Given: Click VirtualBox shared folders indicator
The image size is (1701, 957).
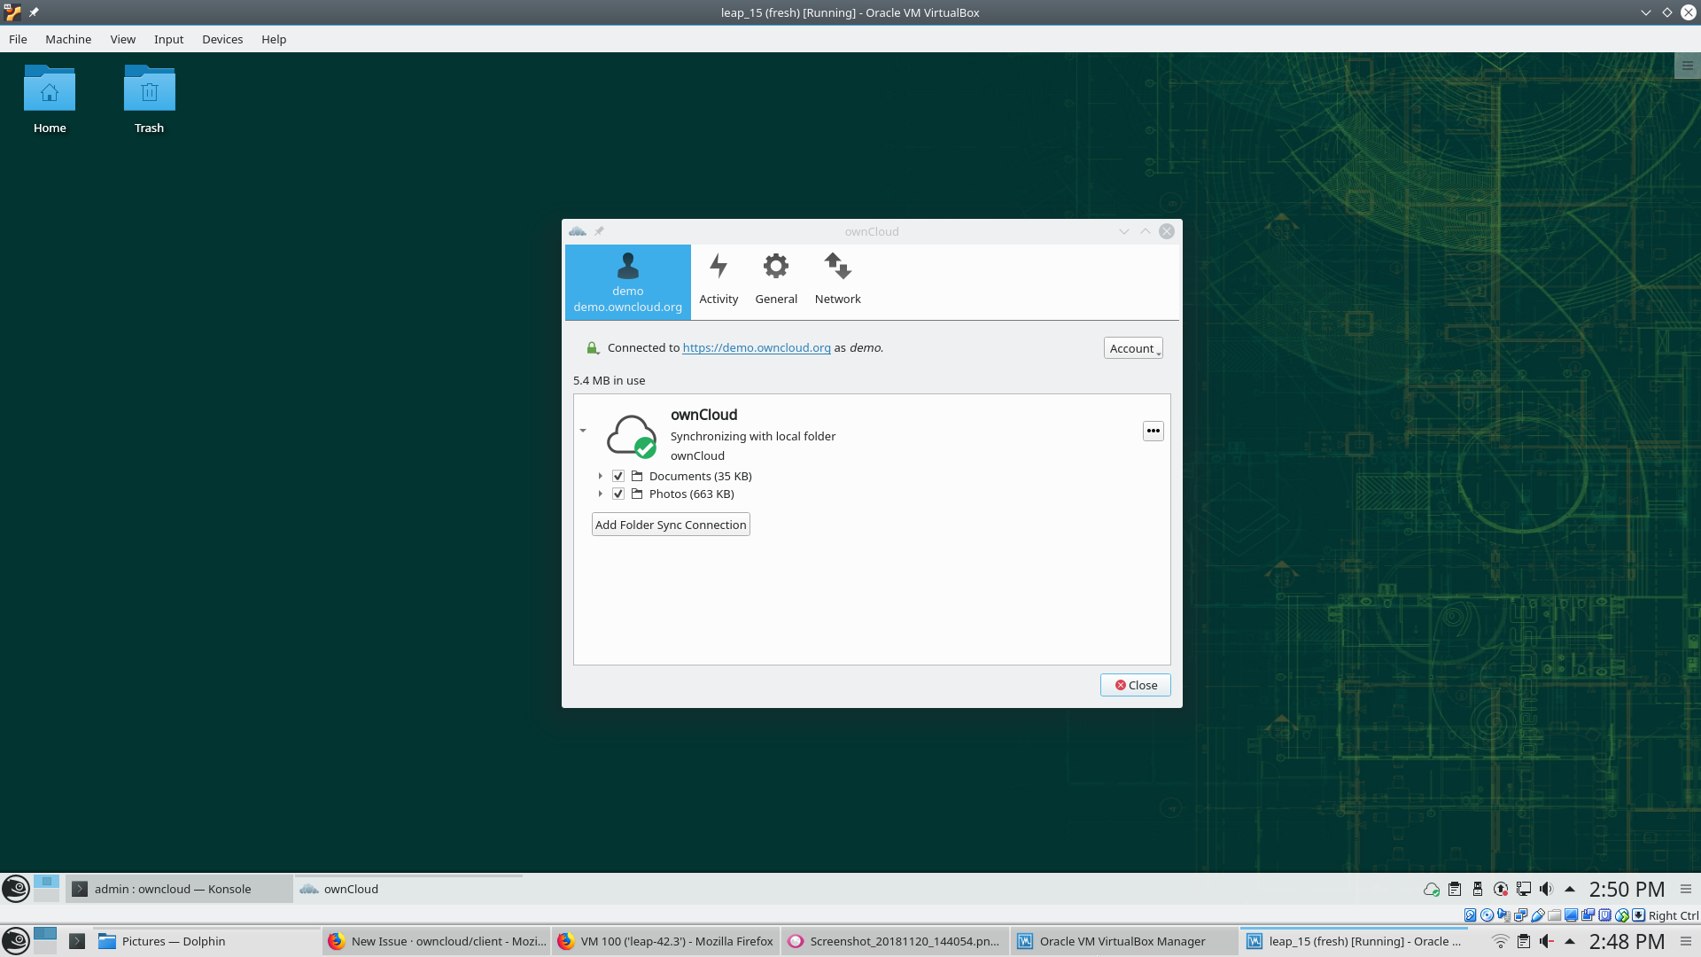Looking at the screenshot, I should point(1554,916).
